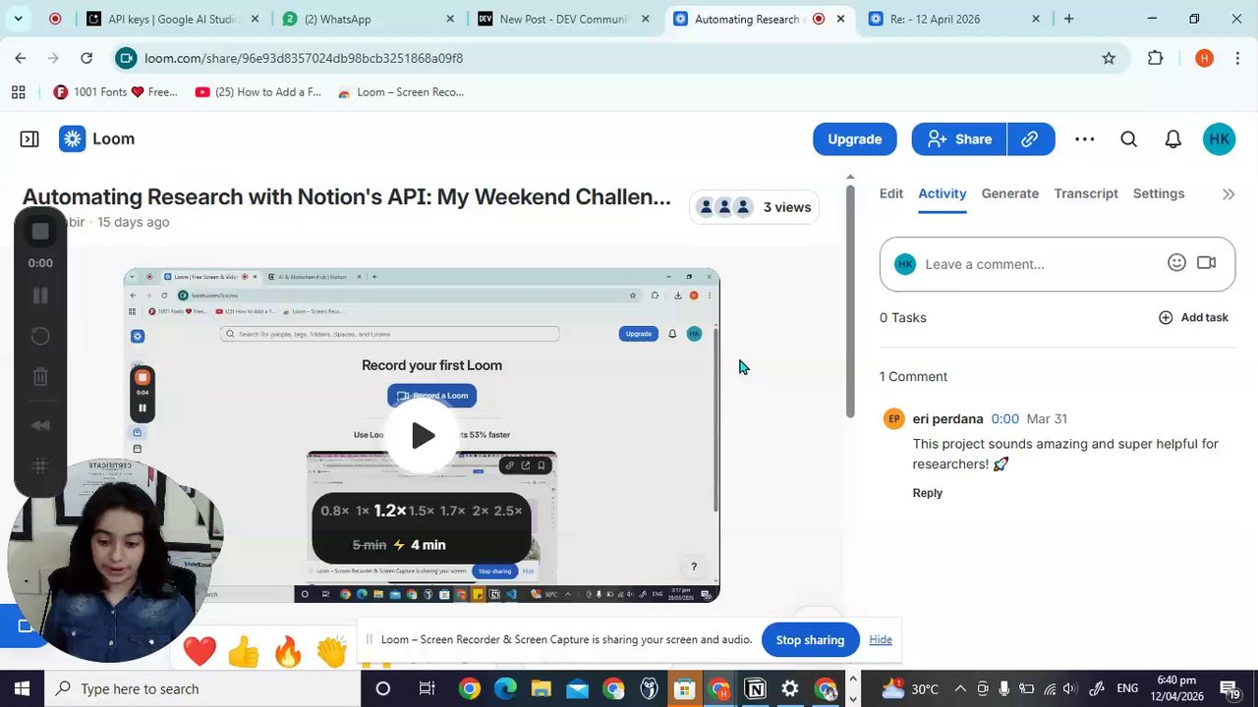The image size is (1258, 707).
Task: Click the drag-handle dots on recorder panel
Action: click(x=40, y=465)
